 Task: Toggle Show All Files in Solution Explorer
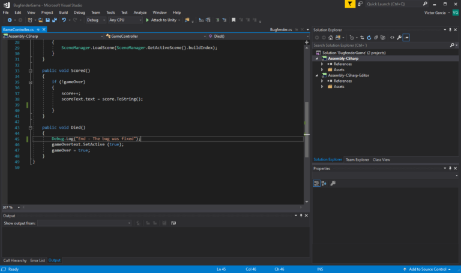pyautogui.click(x=383, y=38)
